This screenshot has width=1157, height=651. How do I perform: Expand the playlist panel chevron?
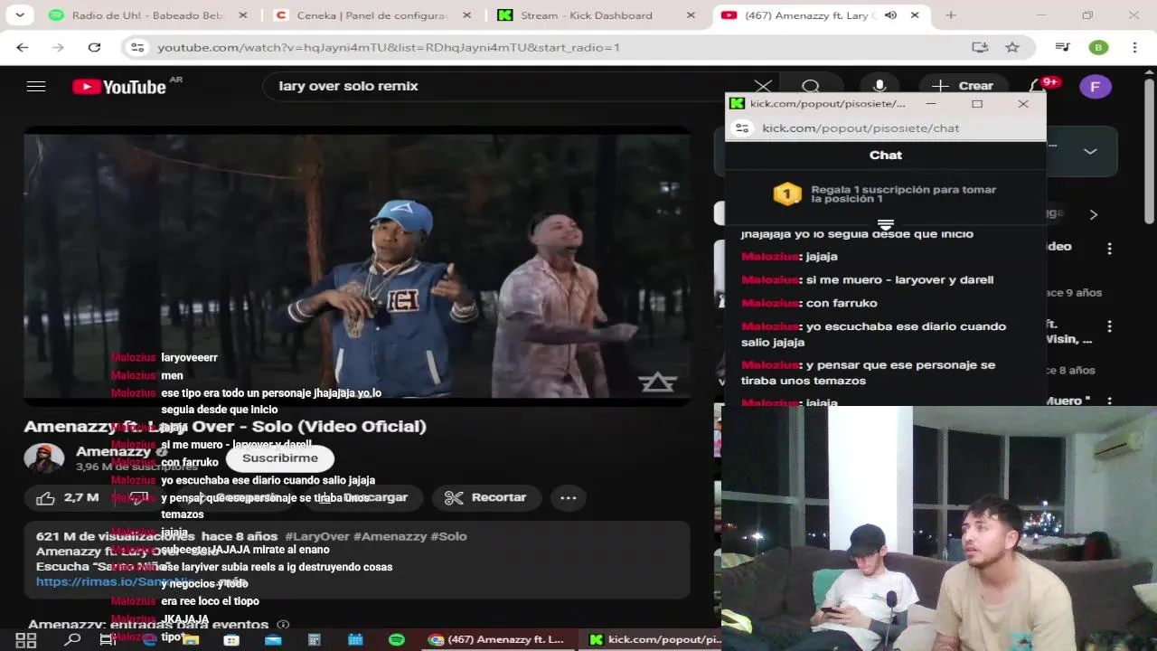(x=1090, y=151)
